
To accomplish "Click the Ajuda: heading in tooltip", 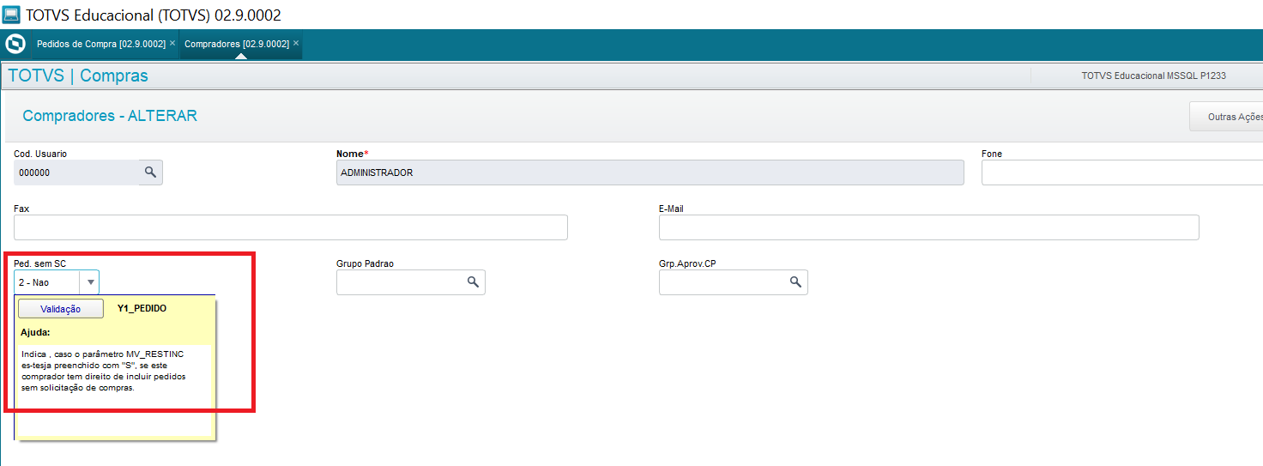I will [x=36, y=331].
